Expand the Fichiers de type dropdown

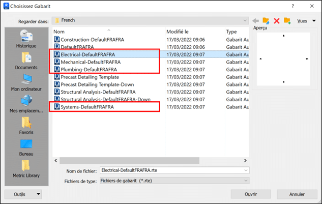pos(246,181)
